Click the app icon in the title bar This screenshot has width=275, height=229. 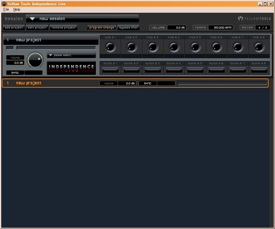(4, 4)
